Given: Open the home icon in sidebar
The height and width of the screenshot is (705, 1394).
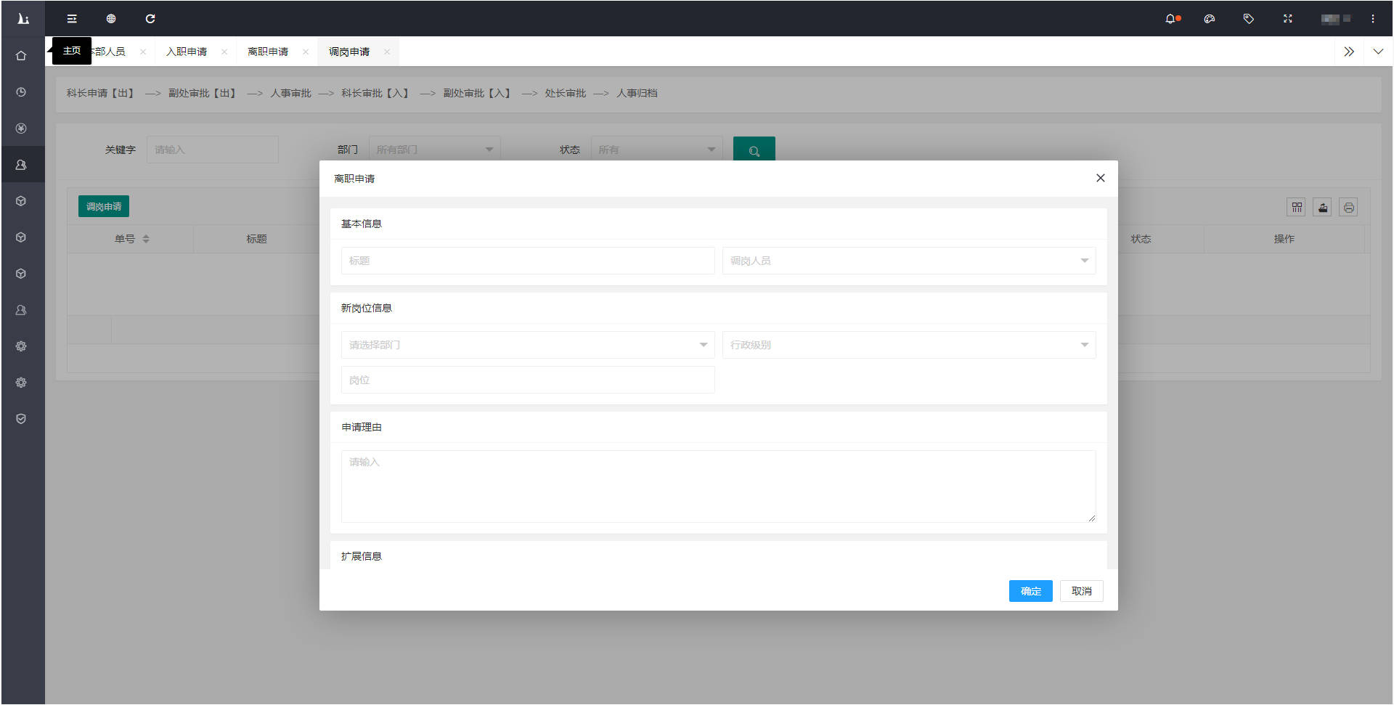Looking at the screenshot, I should point(21,56).
